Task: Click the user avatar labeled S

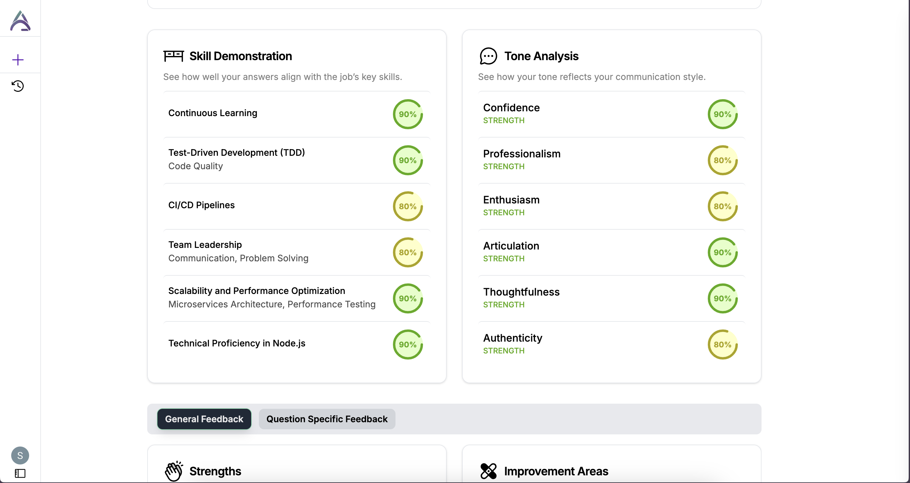Action: coord(20,455)
